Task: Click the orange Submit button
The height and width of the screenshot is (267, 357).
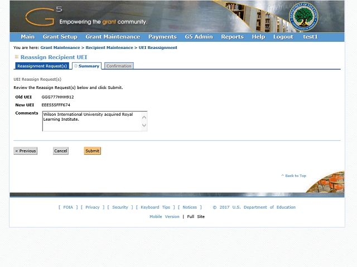Action: tap(92, 151)
